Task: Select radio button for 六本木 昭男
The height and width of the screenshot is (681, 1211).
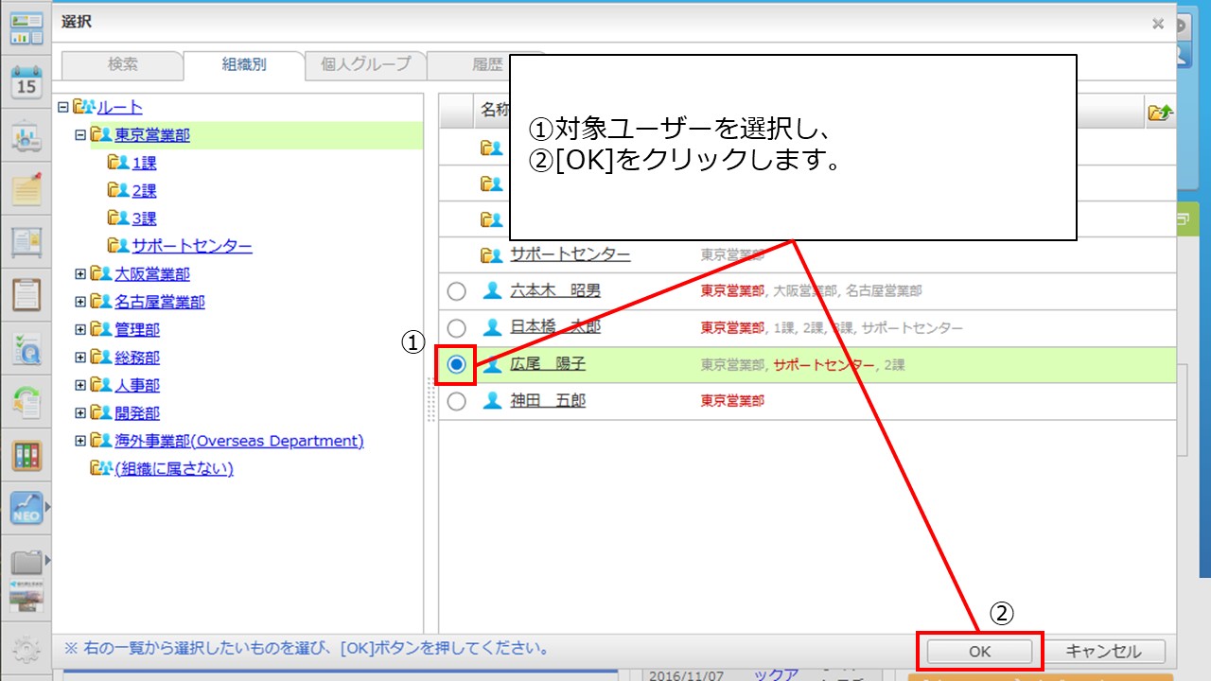Action: [456, 291]
